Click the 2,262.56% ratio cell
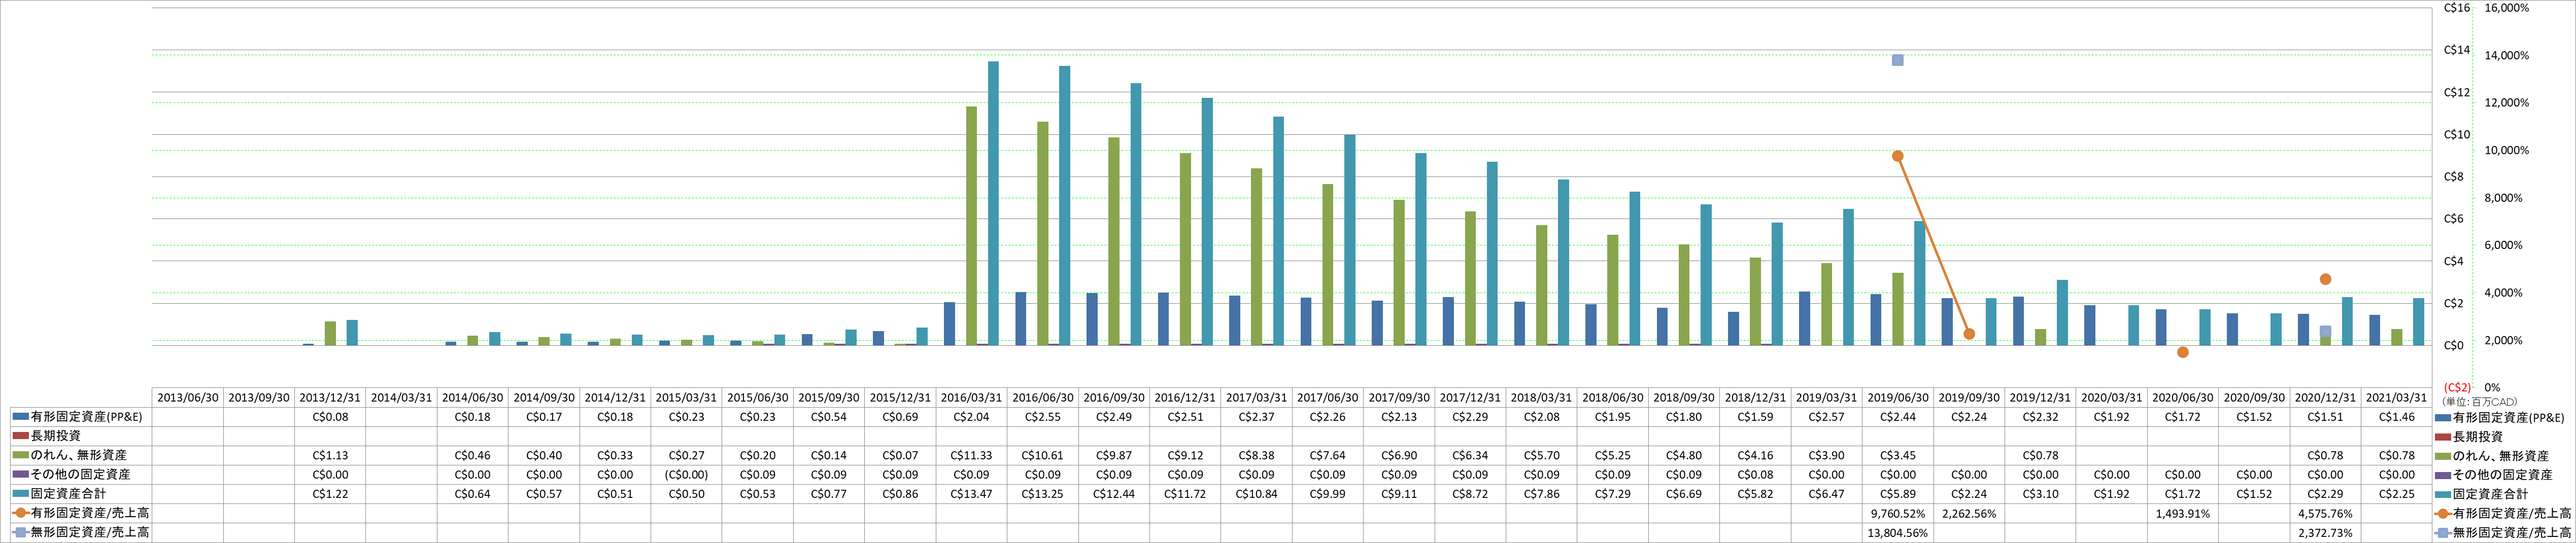 1969,513
